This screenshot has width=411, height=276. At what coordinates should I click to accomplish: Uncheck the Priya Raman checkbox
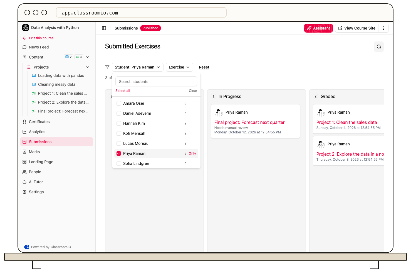(119, 153)
